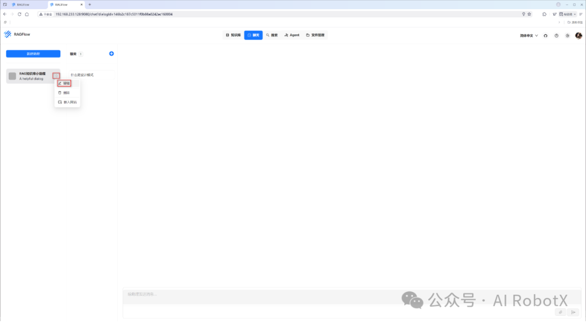Open the 文件管理 file management tab
This screenshot has width=586, height=324.
[x=315, y=35]
